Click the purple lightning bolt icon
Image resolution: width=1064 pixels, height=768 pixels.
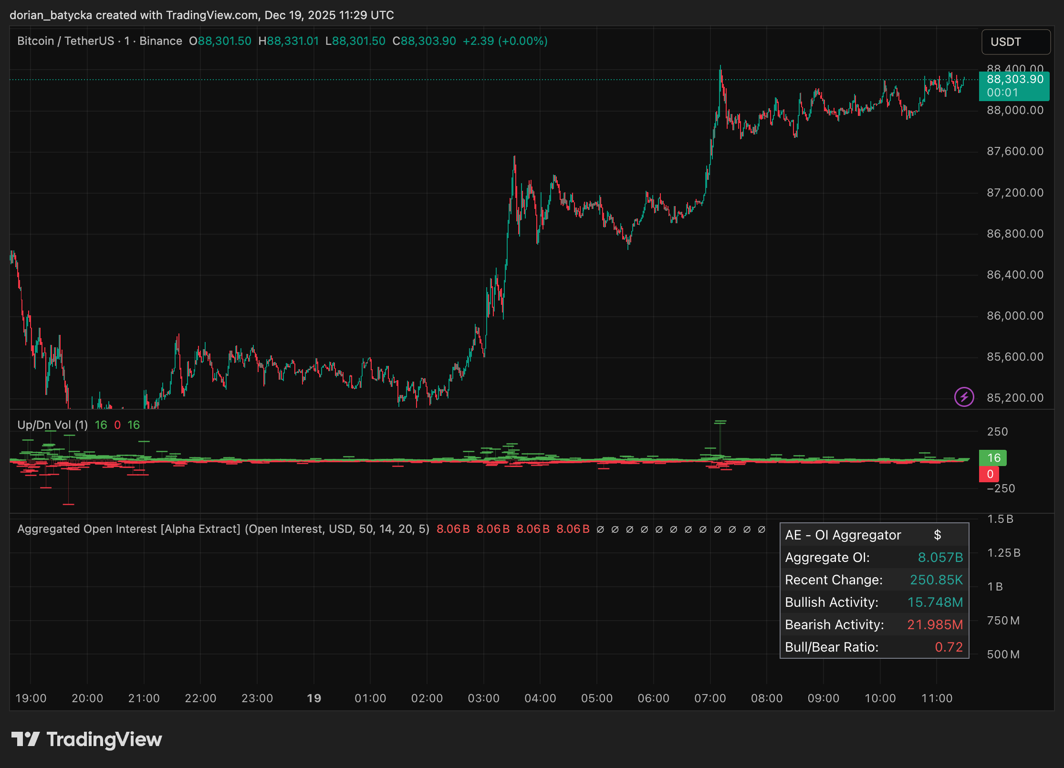tap(964, 397)
